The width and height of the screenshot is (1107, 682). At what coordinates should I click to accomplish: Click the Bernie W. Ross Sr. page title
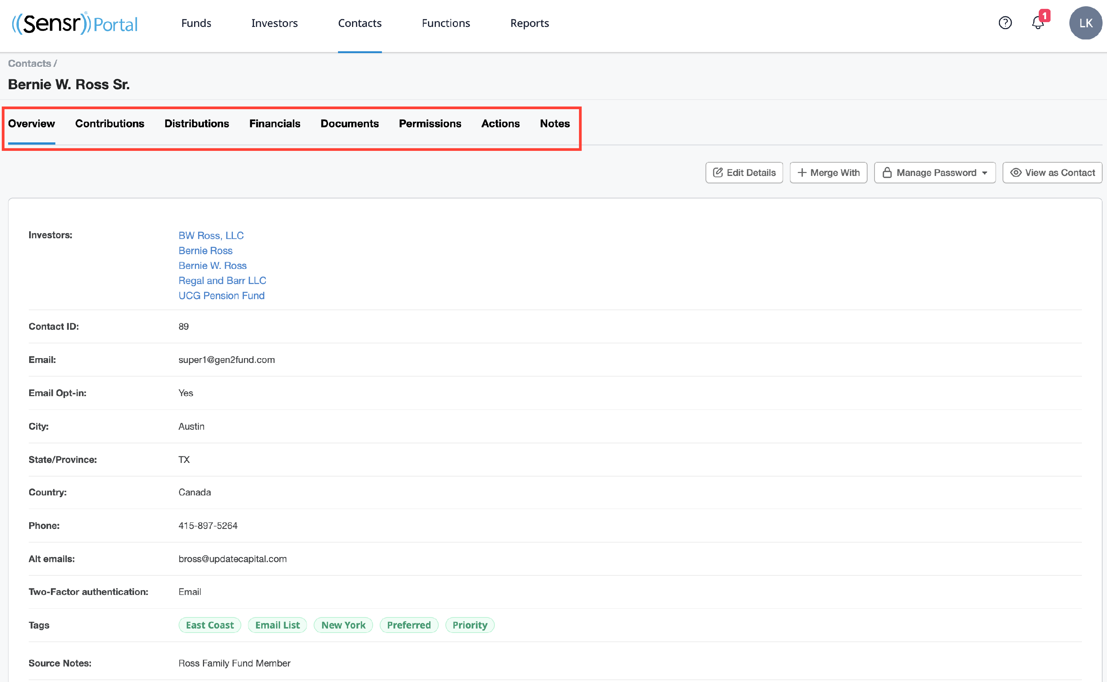point(69,84)
